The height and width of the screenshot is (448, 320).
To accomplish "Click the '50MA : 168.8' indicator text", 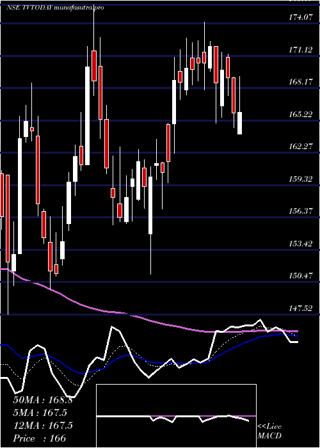I will coord(43,400).
